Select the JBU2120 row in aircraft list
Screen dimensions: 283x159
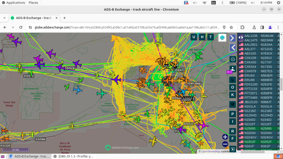click(x=258, y=102)
